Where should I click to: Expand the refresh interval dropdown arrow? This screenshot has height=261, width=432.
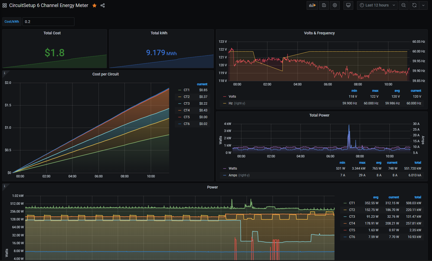click(x=423, y=5)
